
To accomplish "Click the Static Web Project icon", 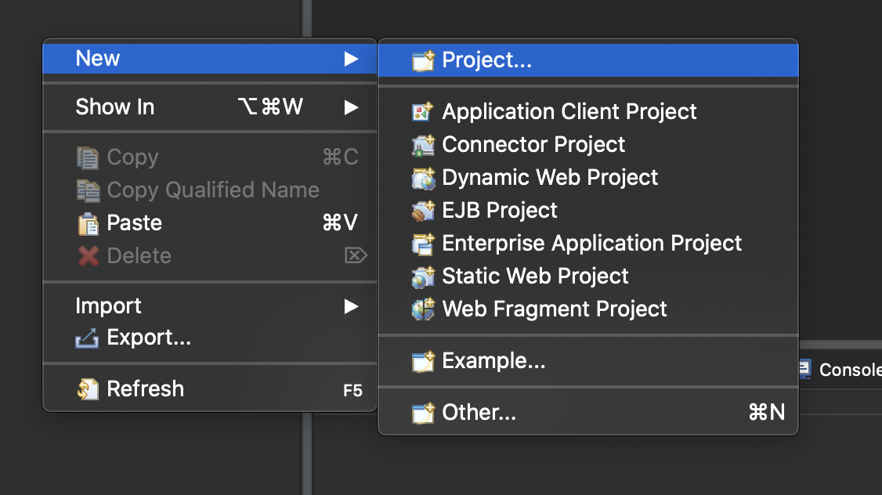I will [423, 276].
